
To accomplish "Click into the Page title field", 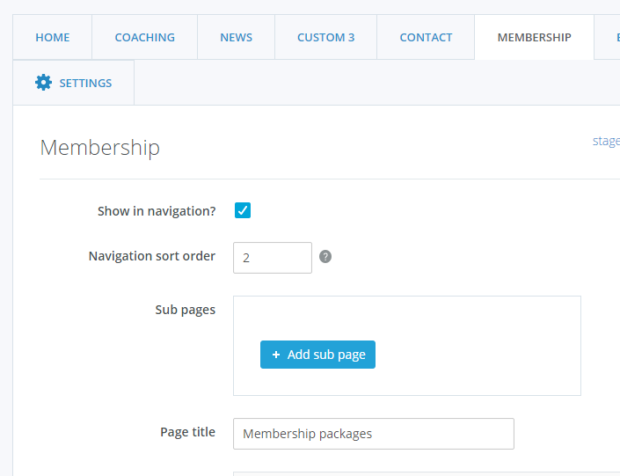I will pyautogui.click(x=373, y=434).
